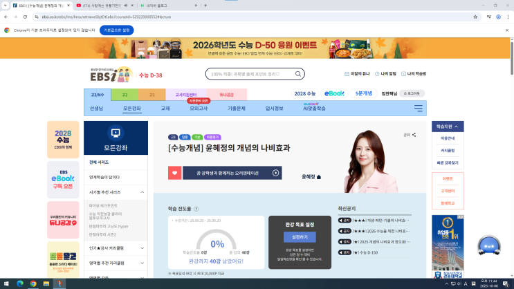Select the 고2 tab
514x289 pixels.
125,95
